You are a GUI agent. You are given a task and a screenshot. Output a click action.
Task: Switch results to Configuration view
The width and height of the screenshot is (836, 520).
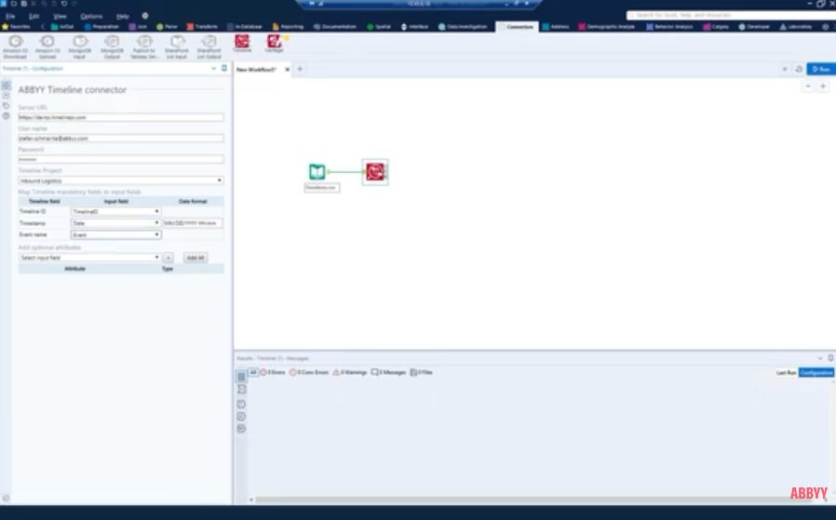pos(816,372)
